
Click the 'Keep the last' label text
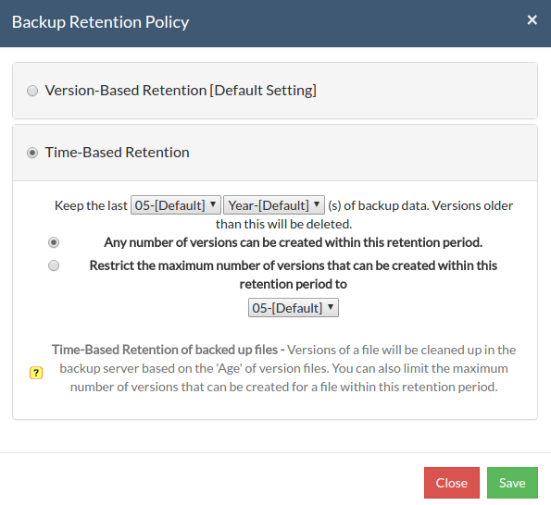point(91,205)
